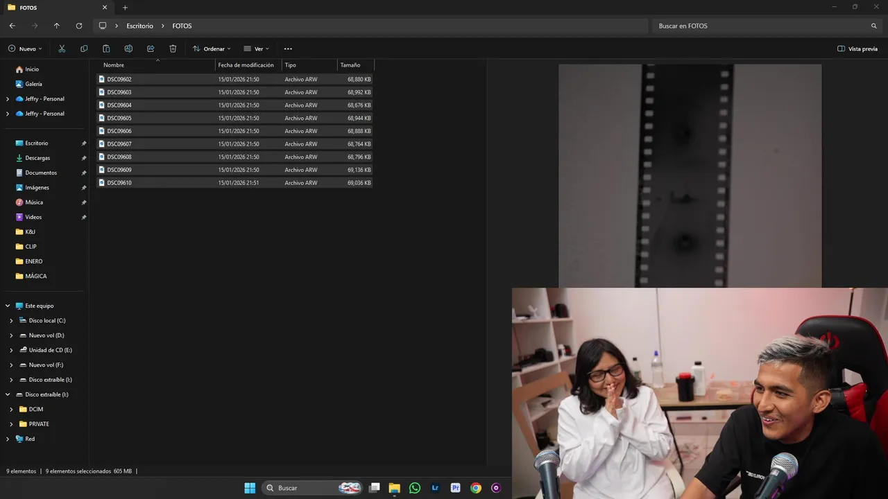Viewport: 888px width, 499px height.
Task: Open the Videos quick access folder
Action: (x=33, y=217)
